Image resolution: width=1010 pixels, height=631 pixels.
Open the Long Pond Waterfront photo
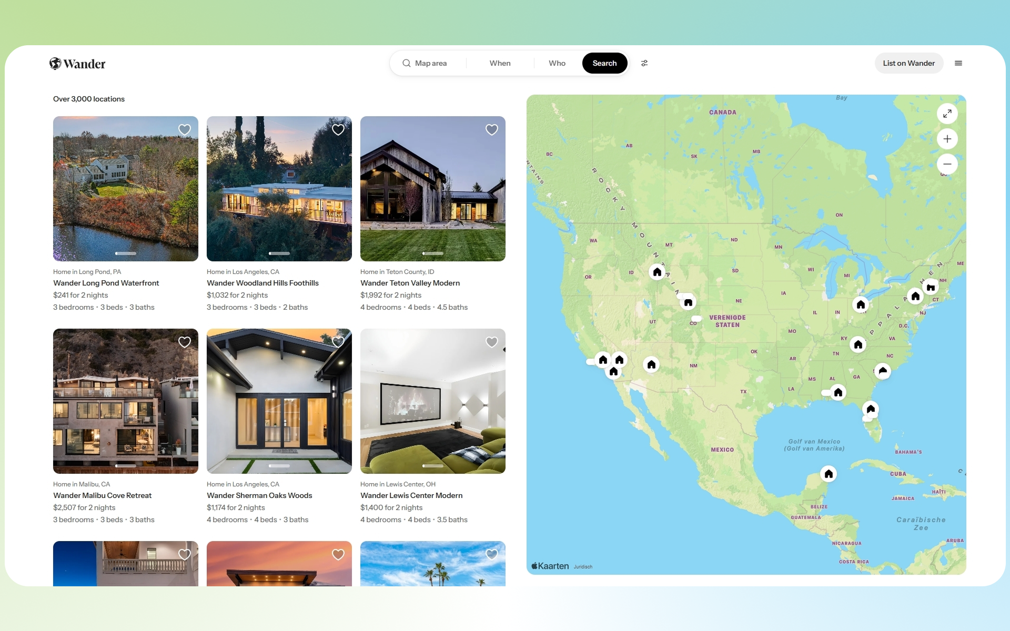pos(126,189)
